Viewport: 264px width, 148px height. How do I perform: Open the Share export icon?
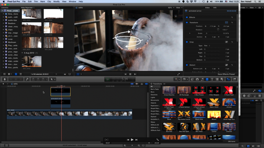point(234,79)
